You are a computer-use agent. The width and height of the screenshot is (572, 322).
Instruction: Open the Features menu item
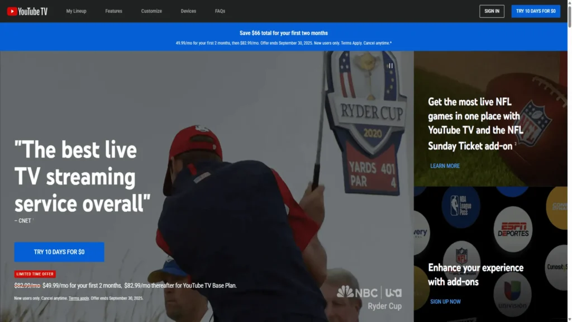coord(114,11)
